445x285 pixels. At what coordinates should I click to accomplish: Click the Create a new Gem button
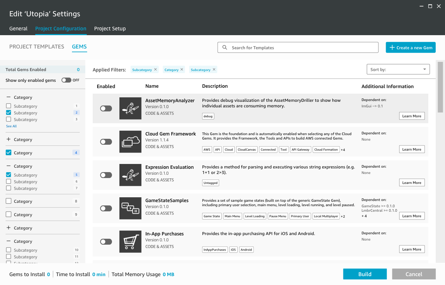[411, 48]
